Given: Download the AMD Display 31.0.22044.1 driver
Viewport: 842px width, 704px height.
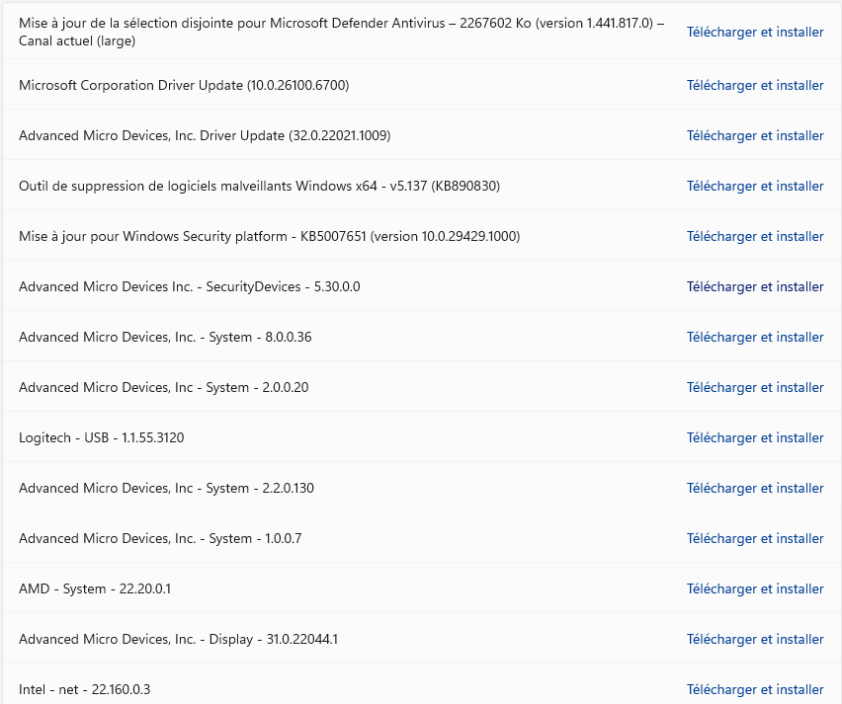Looking at the screenshot, I should click(x=755, y=639).
